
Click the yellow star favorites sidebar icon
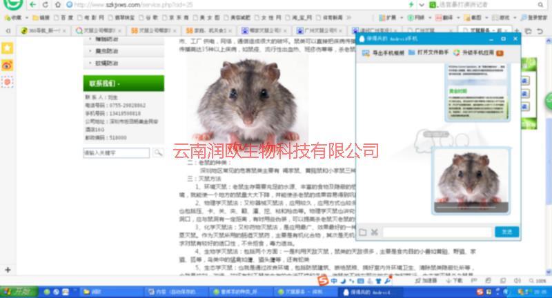7,48
